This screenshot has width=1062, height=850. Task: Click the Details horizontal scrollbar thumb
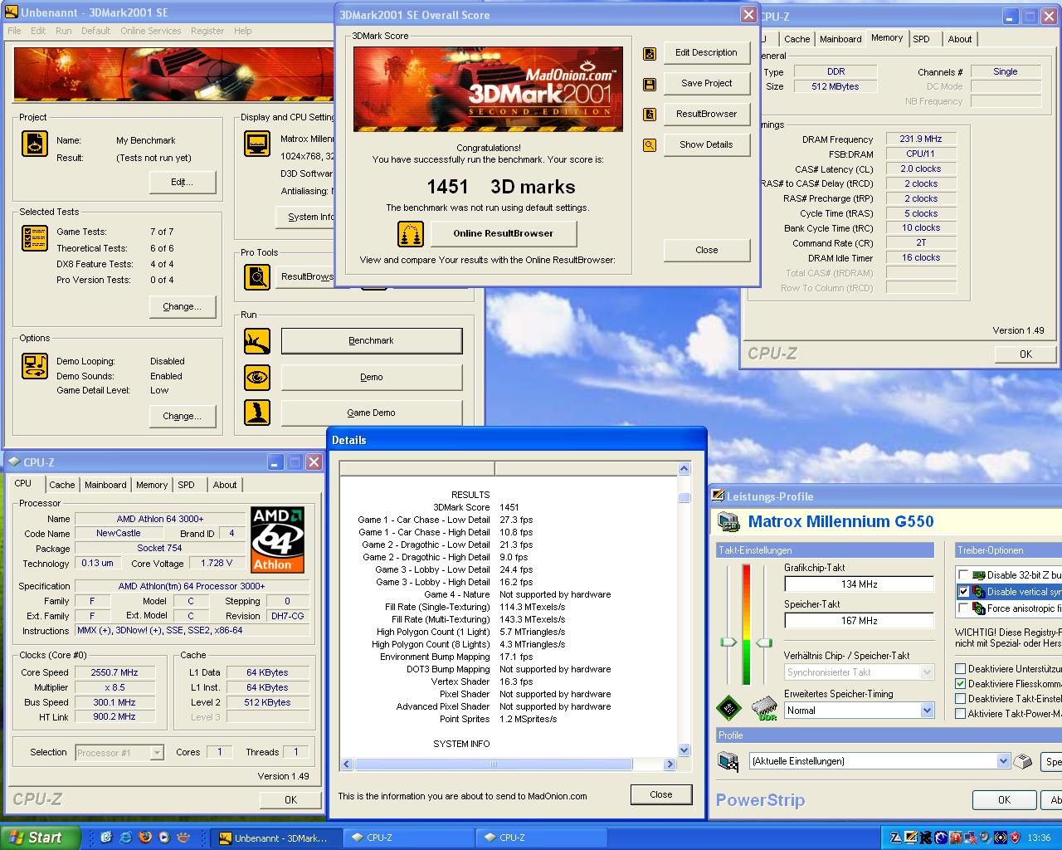click(x=494, y=765)
